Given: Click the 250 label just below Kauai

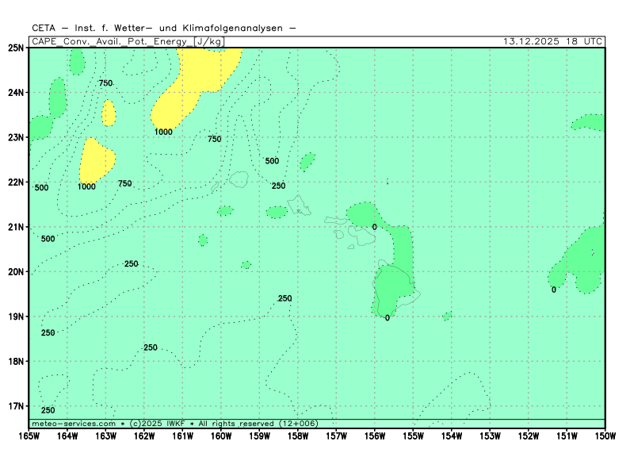Looking at the screenshot, I should point(278,186).
